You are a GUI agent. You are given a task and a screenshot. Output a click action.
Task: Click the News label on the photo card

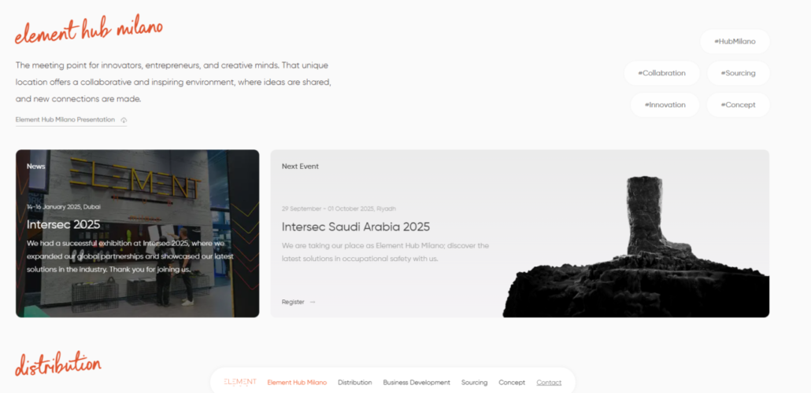pos(36,167)
